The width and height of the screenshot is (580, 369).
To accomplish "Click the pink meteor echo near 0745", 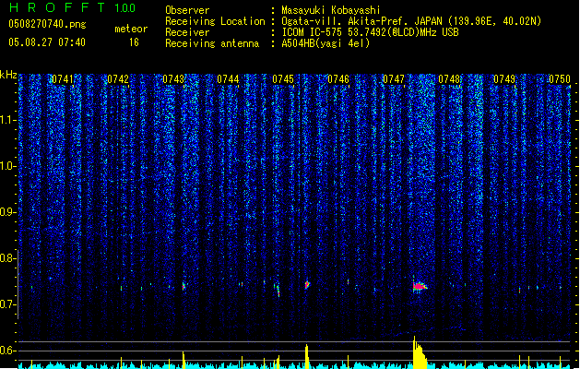I will (307, 285).
